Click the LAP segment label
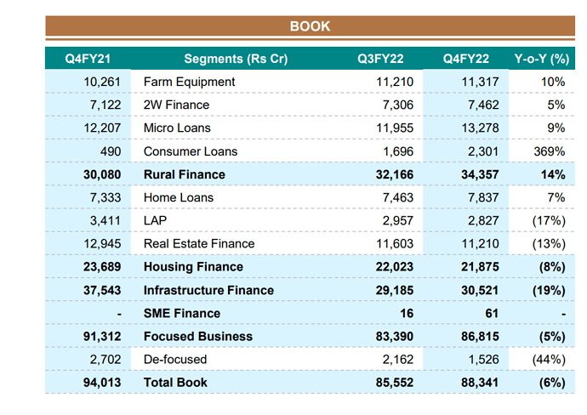 click(157, 220)
